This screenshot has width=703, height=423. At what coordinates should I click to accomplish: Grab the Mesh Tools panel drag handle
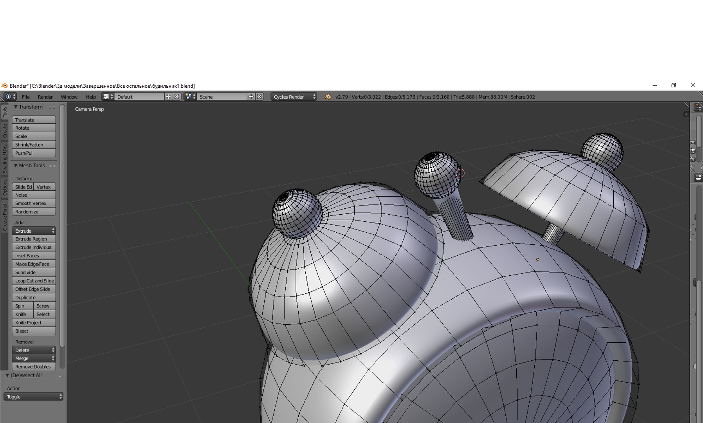(52, 166)
